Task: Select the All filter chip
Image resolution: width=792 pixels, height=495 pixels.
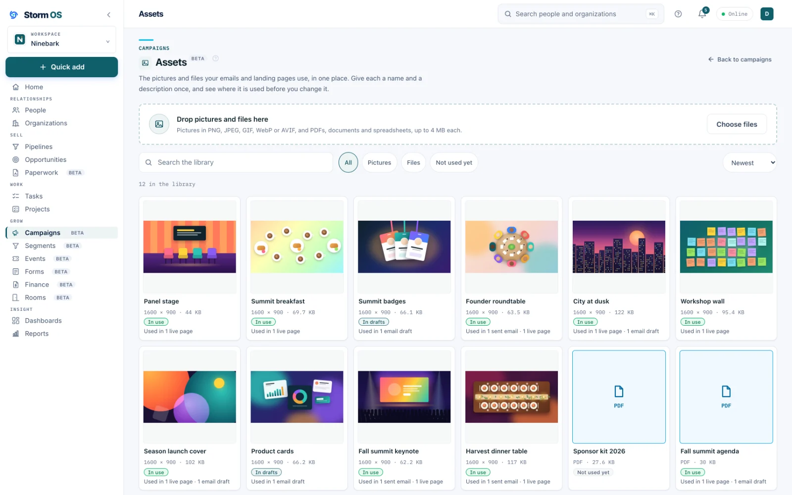Action: point(348,163)
